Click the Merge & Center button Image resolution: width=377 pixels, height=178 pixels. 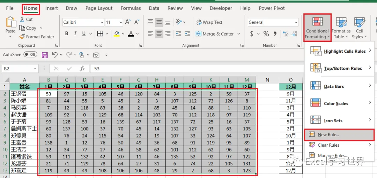coord(214,34)
